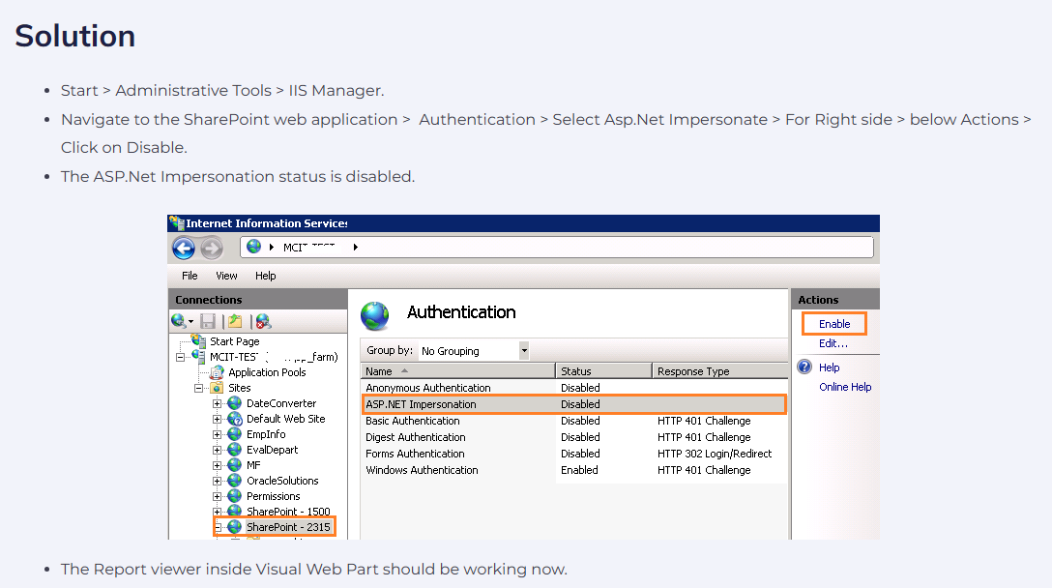This screenshot has width=1052, height=588.
Task: Select the Anonymous Authentication row
Action: (x=573, y=388)
